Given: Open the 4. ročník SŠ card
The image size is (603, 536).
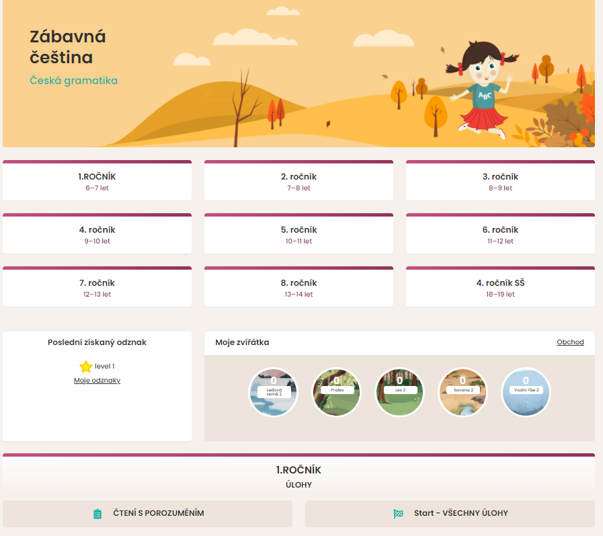Looking at the screenshot, I should 500,288.
